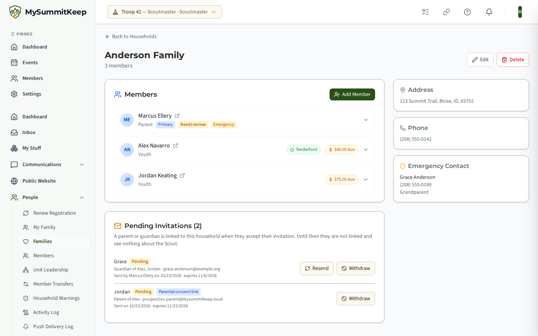Open Public Website in the sidebar
Image resolution: width=538 pixels, height=336 pixels.
tap(48, 181)
